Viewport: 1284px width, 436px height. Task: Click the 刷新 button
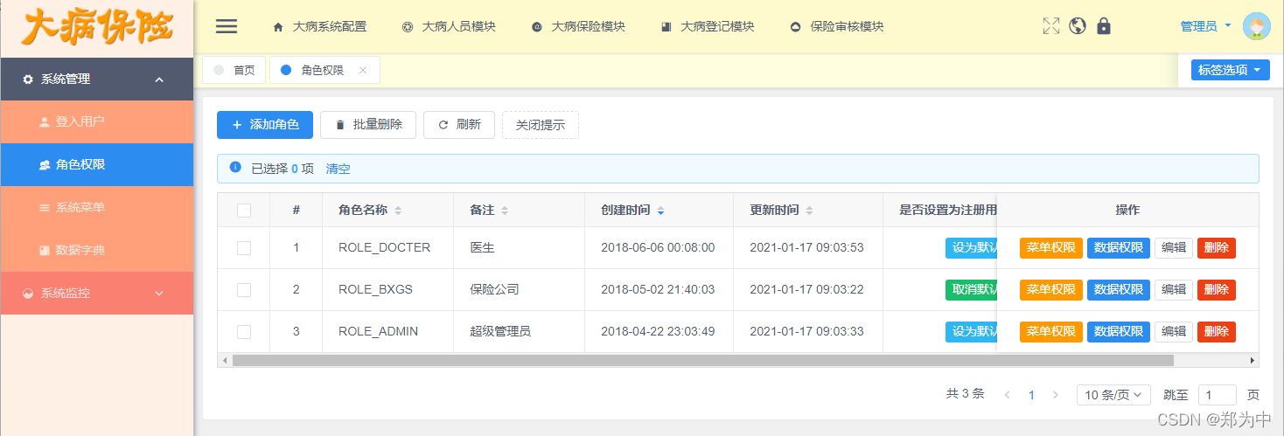(x=459, y=125)
